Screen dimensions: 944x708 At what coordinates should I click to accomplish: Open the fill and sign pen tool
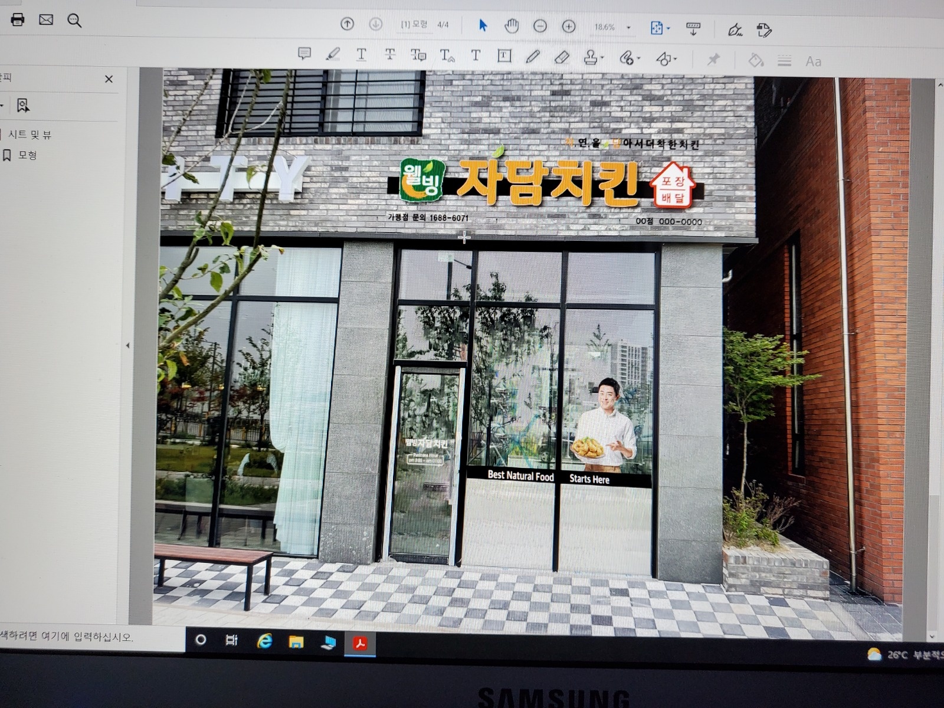tap(735, 29)
